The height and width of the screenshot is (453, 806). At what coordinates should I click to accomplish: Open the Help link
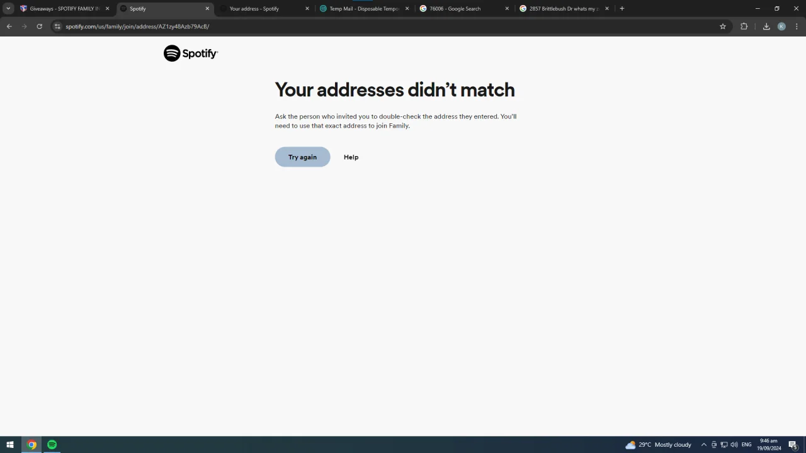tap(351, 157)
